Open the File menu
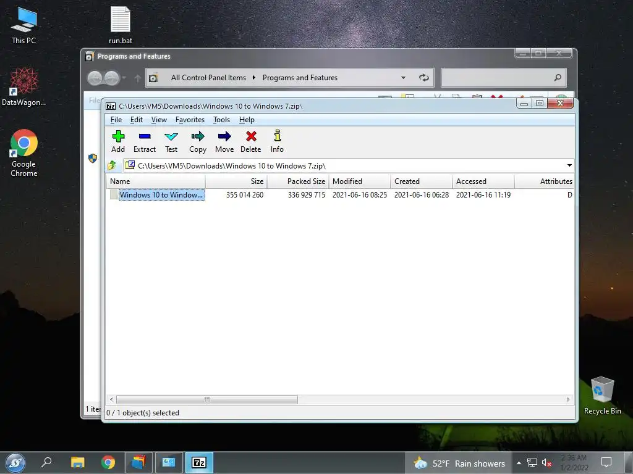The height and width of the screenshot is (474, 633). (116, 120)
